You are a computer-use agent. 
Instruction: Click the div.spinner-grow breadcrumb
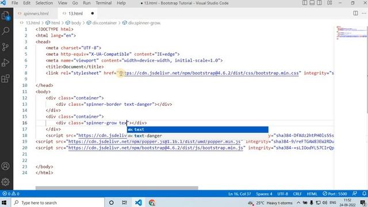tap(144, 23)
